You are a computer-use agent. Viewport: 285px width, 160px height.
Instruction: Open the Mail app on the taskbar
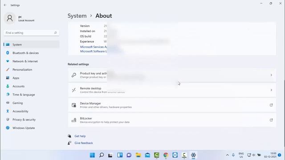(147, 155)
